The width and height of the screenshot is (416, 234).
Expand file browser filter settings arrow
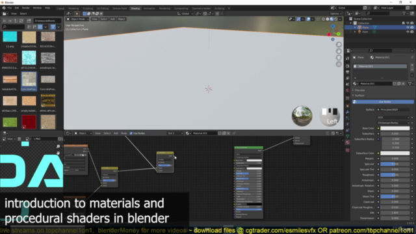click(58, 27)
